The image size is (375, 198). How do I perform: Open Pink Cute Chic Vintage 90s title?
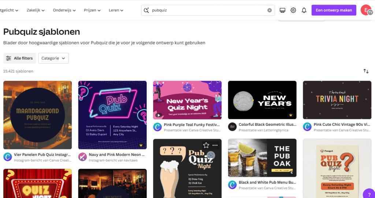coord(342,124)
